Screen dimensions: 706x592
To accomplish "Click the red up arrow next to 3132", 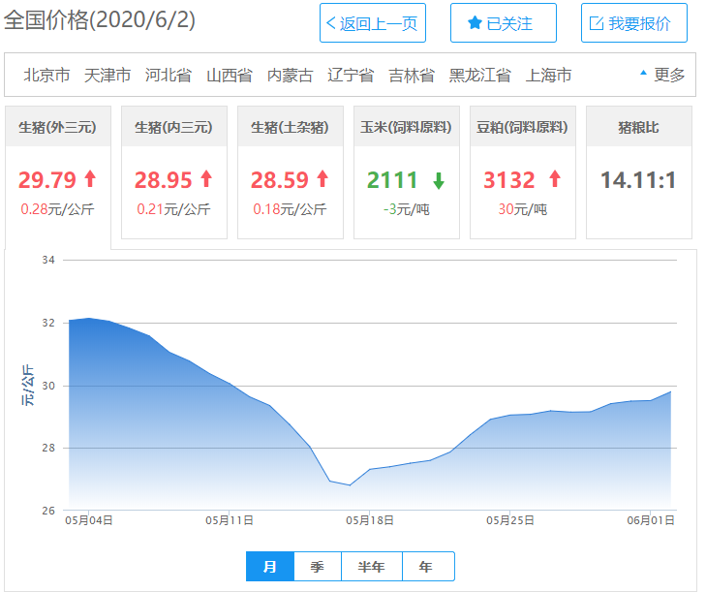I will 555,179.
